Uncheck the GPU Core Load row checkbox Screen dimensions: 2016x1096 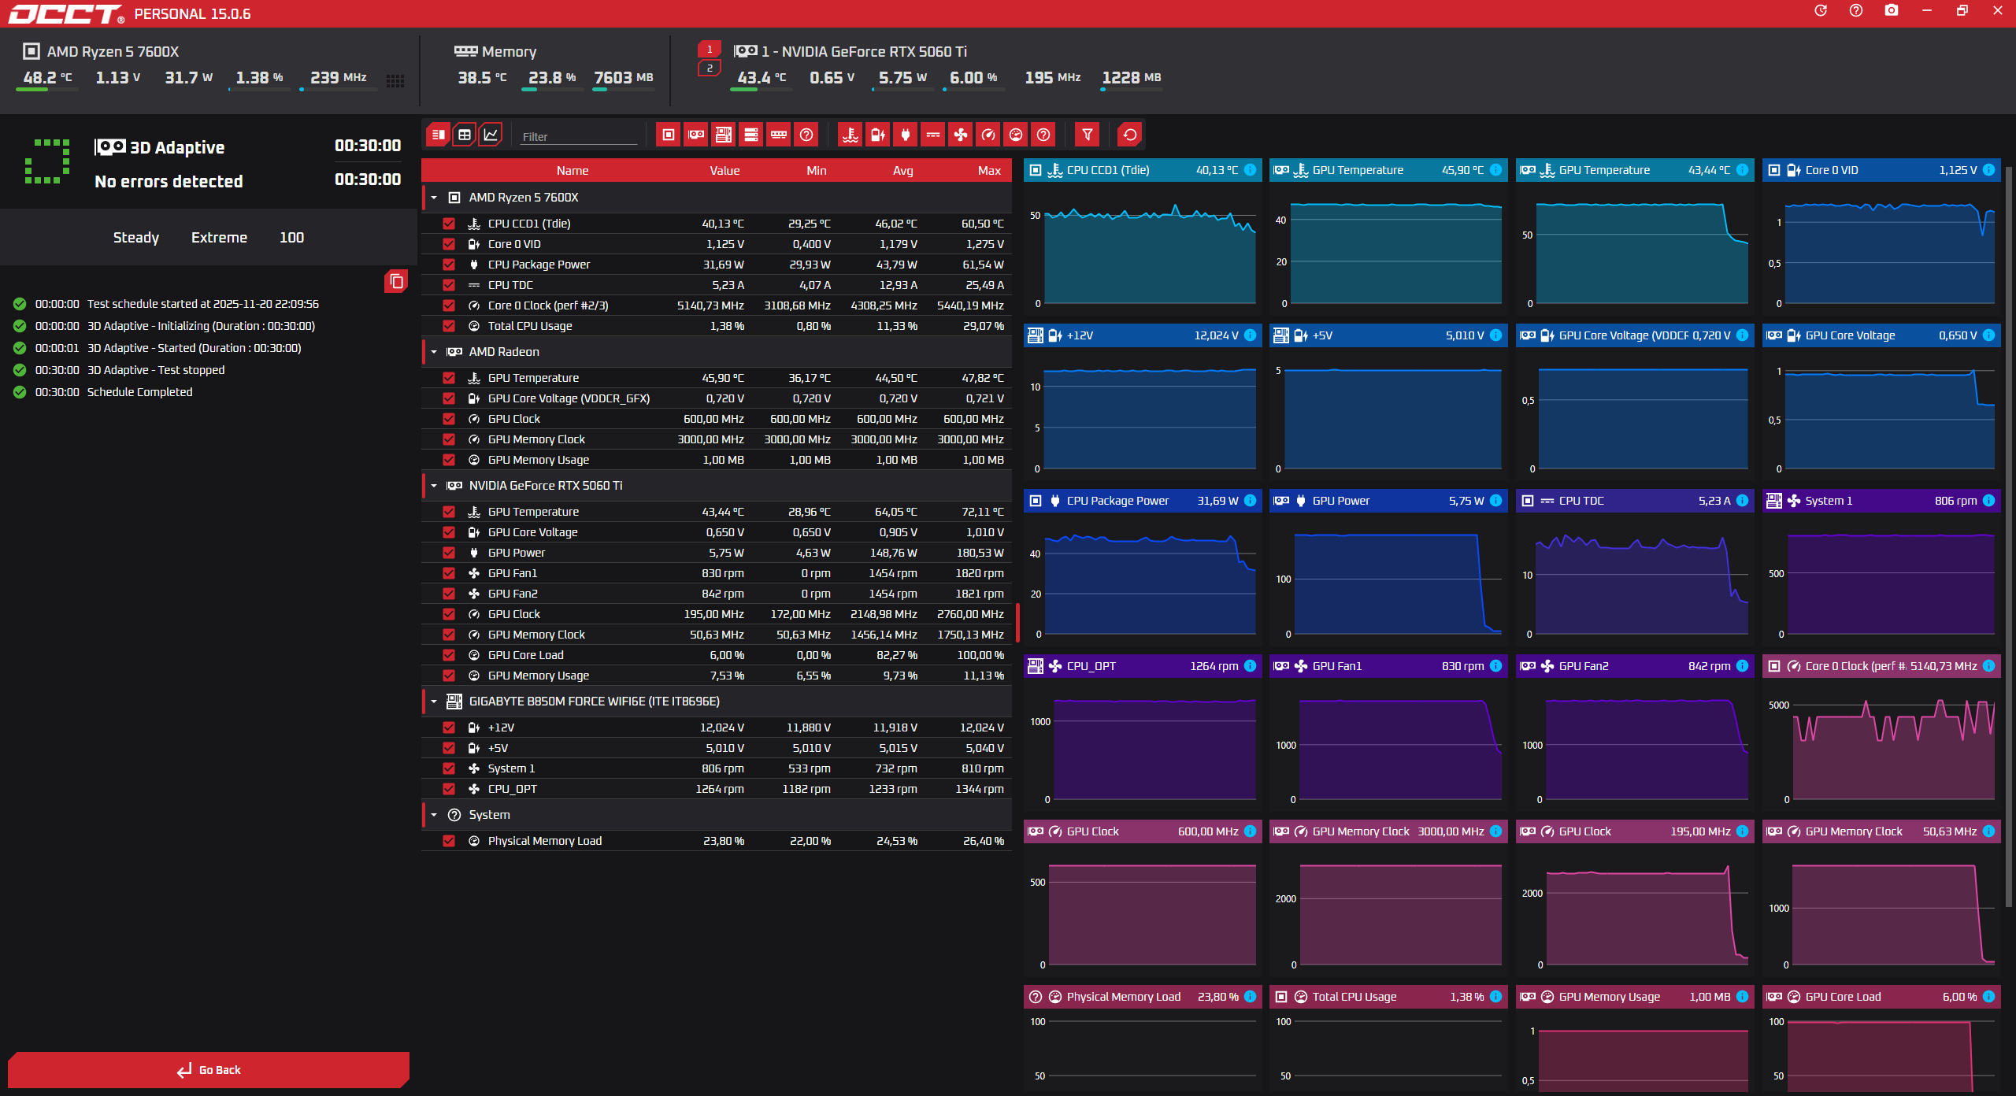449,655
